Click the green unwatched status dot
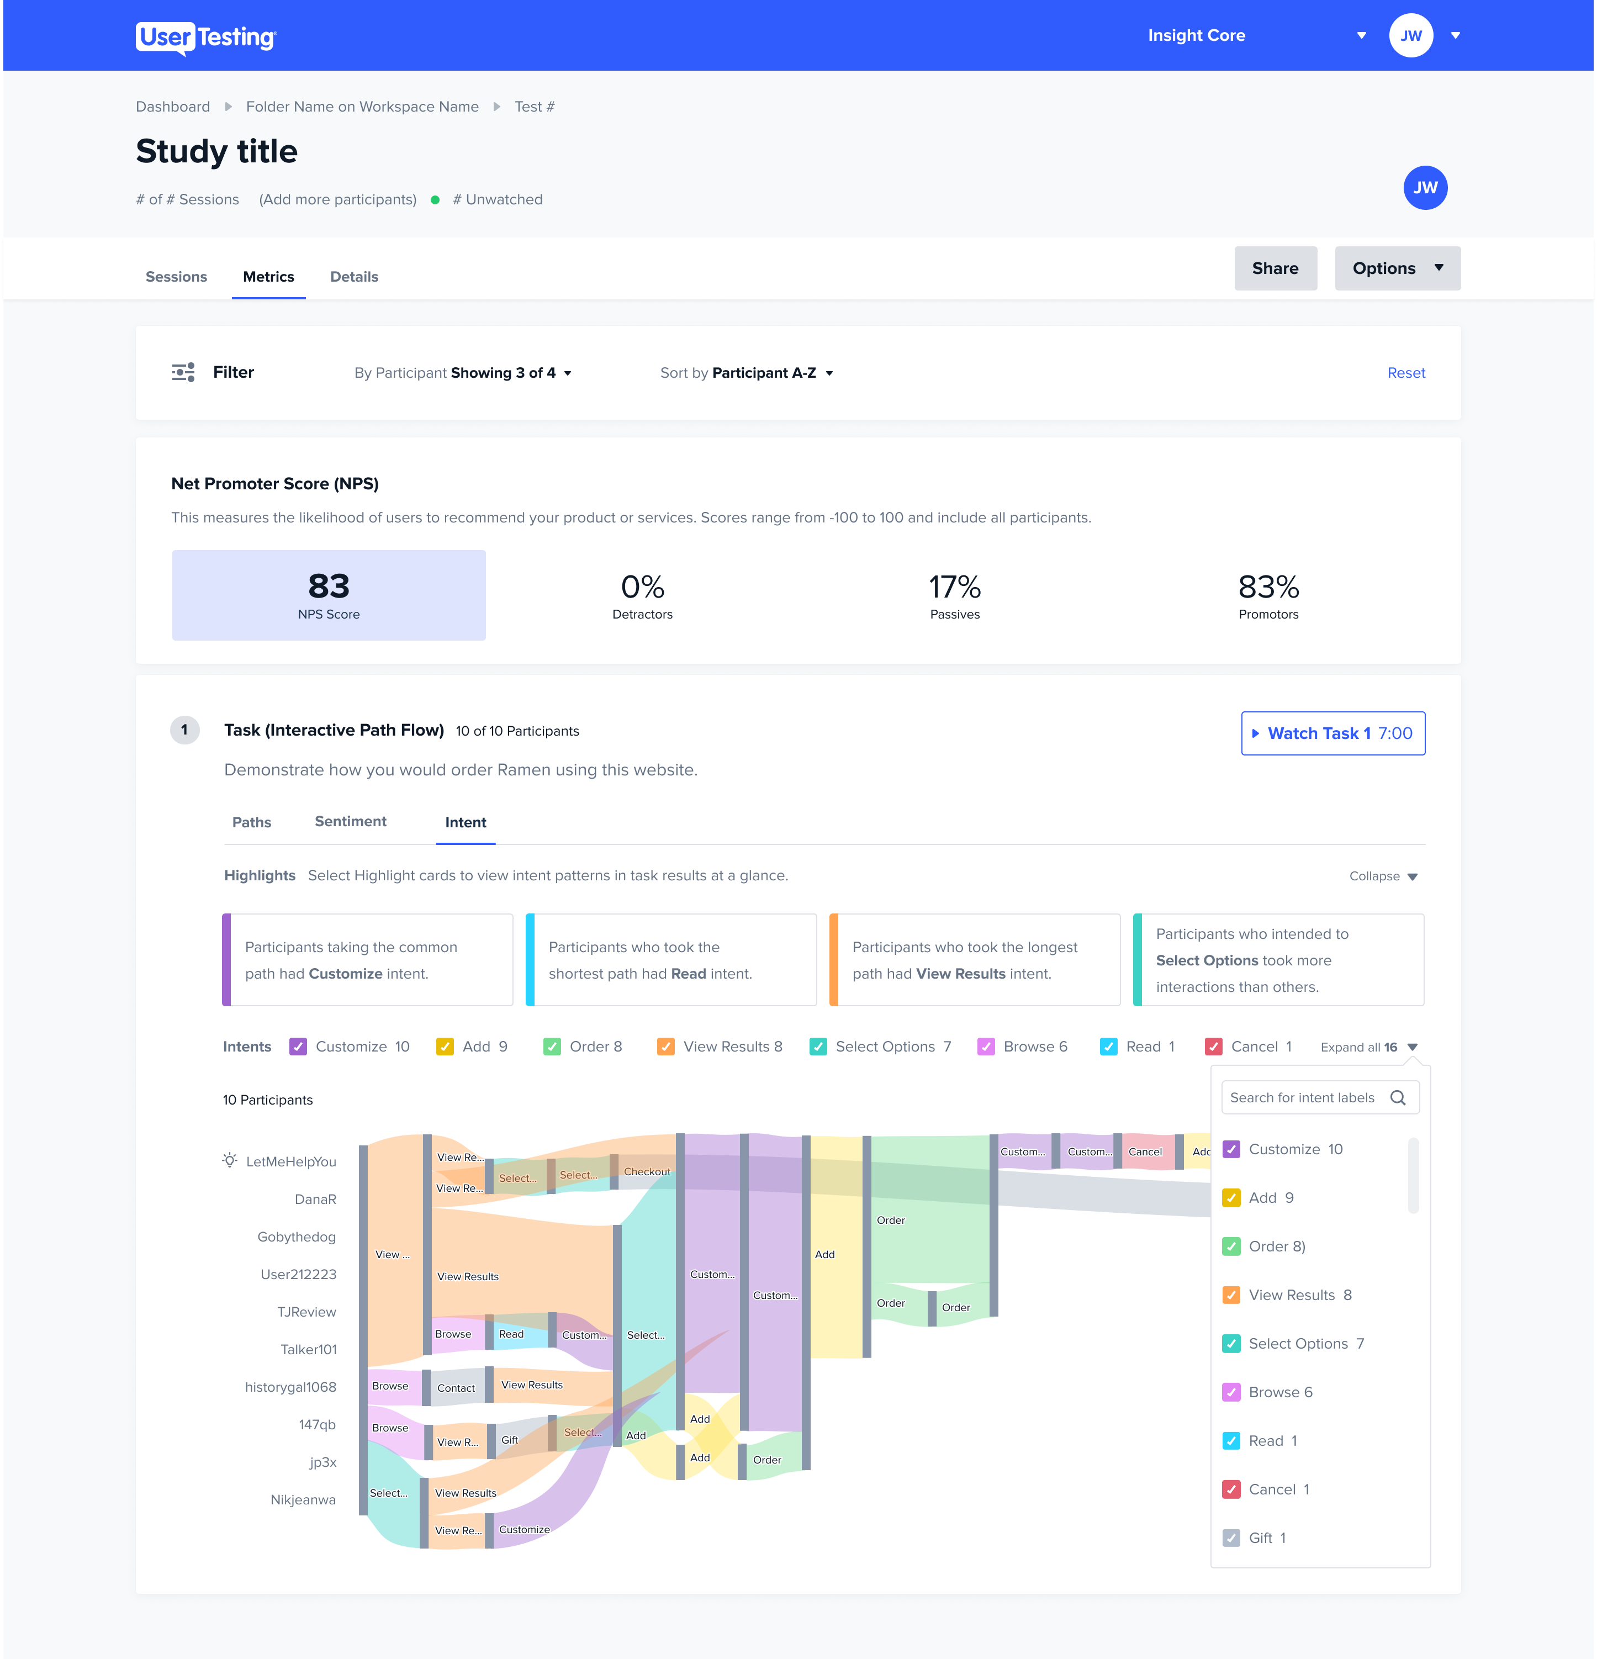 (435, 200)
